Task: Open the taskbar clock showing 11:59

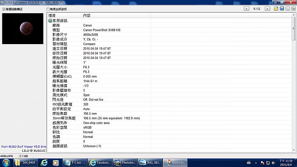Action: pyautogui.click(x=286, y=162)
